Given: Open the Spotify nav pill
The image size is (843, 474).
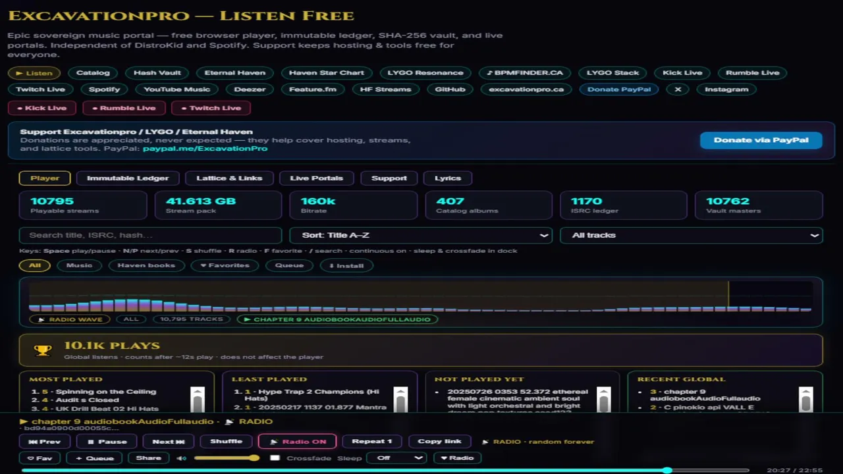Looking at the screenshot, I should [x=105, y=90].
